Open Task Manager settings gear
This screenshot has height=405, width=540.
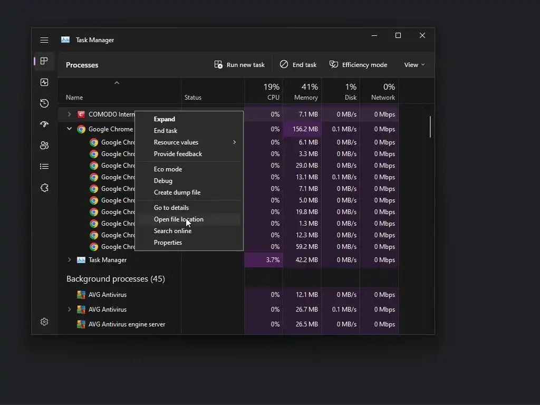(x=44, y=322)
